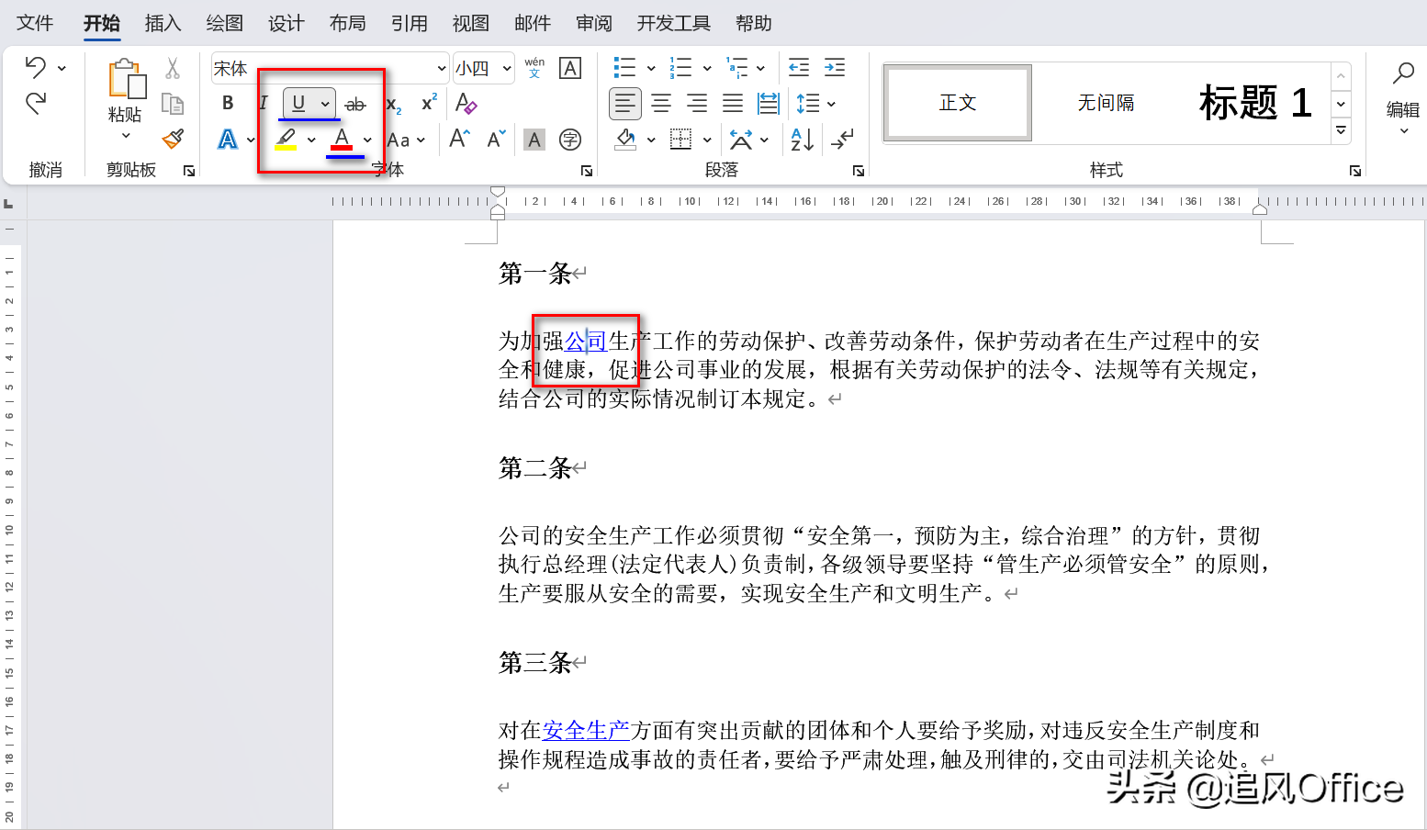This screenshot has height=830, width=1427.
Task: Apply the 标题 1 style
Action: click(1254, 103)
